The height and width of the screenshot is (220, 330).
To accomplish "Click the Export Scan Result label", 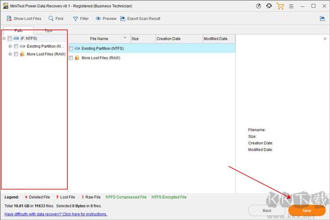I will coord(144,19).
